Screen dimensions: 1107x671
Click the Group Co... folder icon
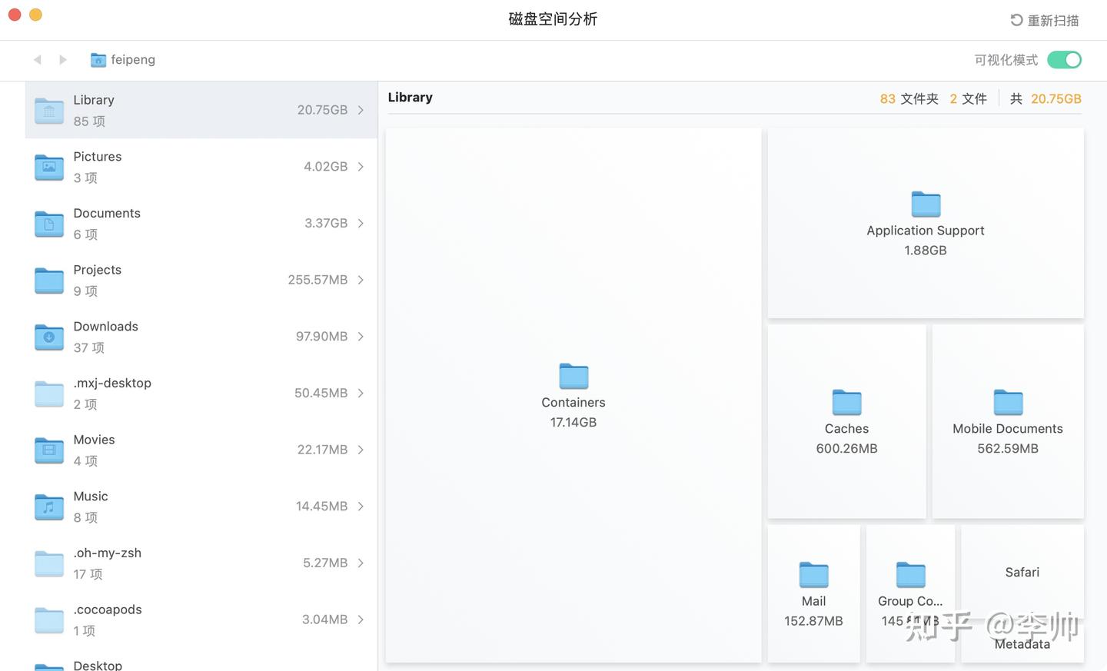[910, 574]
